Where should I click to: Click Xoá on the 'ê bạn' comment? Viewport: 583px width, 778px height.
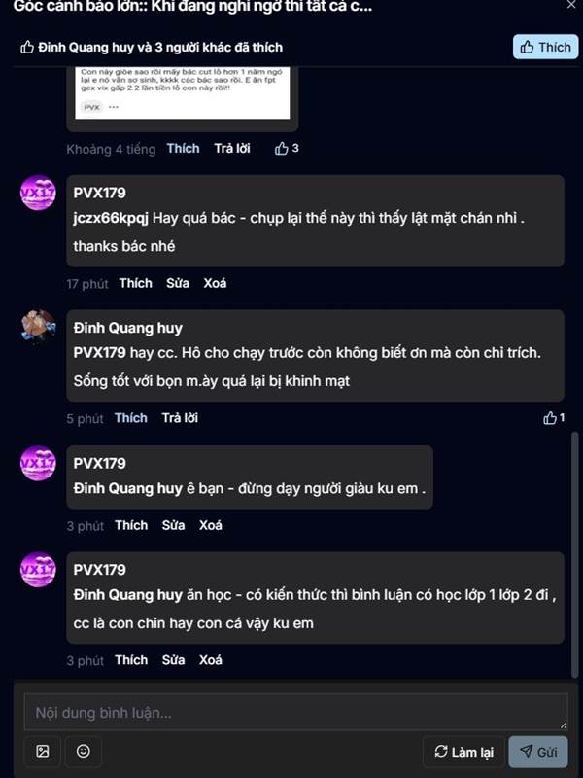(x=211, y=525)
